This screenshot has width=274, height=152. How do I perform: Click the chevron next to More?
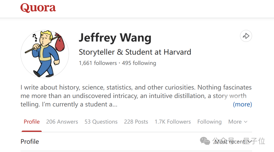pyautogui.click(x=246, y=122)
